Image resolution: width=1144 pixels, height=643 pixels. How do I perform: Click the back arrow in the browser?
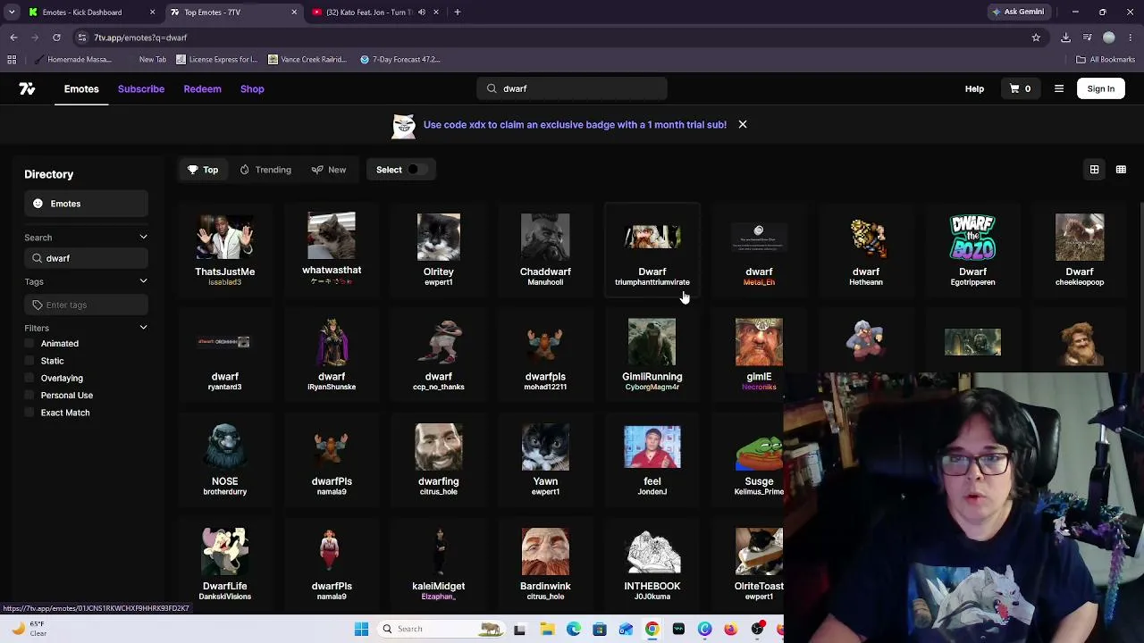[13, 38]
